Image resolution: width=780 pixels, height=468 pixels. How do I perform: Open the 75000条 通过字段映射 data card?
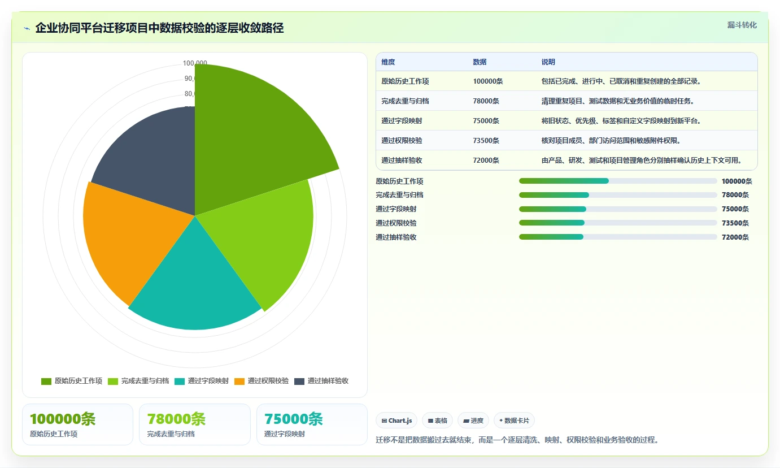click(312, 424)
